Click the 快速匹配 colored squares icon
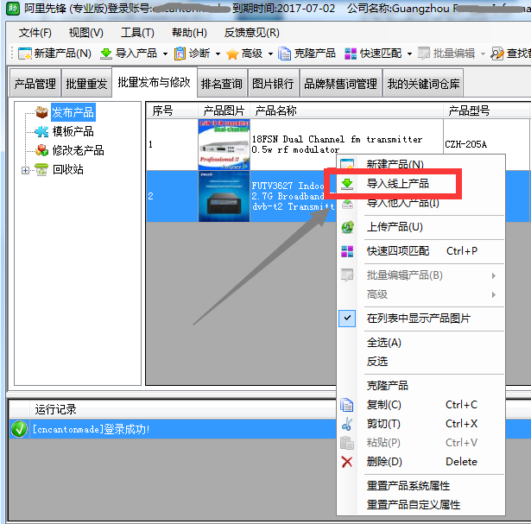This screenshot has height=524, width=531. point(351,54)
